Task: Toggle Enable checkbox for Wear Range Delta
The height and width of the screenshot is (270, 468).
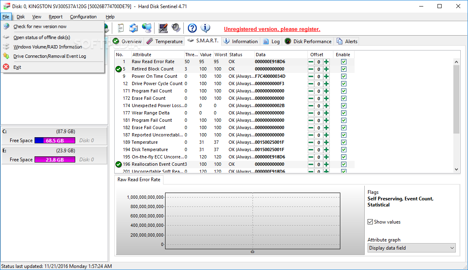Action: (x=344, y=113)
